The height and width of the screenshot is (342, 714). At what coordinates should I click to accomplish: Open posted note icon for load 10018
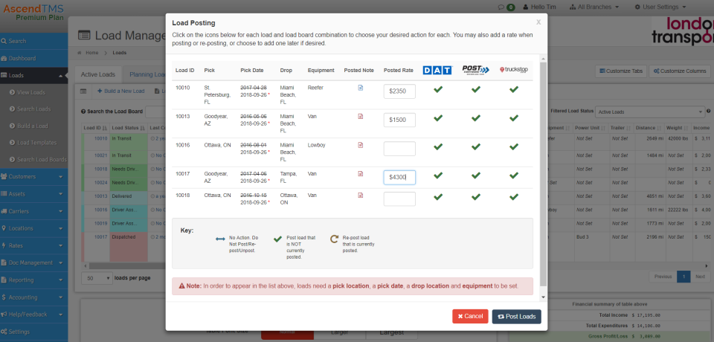click(x=361, y=196)
